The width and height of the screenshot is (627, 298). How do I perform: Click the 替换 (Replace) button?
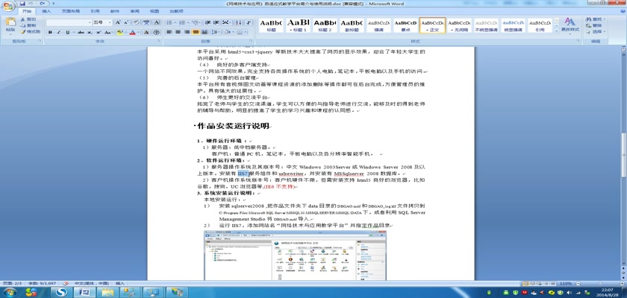tap(595, 25)
